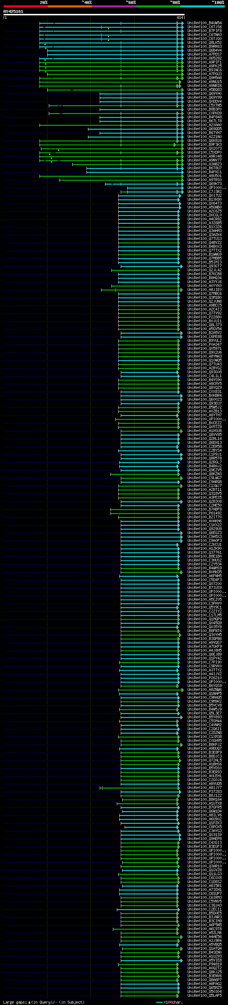This screenshot has width=228, height=1005.
Task: Select label UniRef100_O50304
Action: click(x=204, y=992)
